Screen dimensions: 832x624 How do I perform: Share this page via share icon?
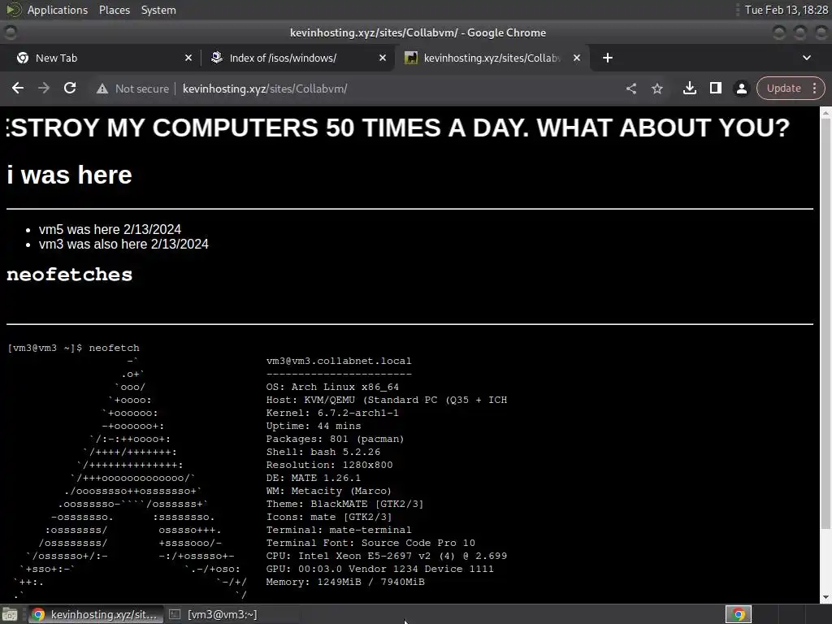[630, 88]
